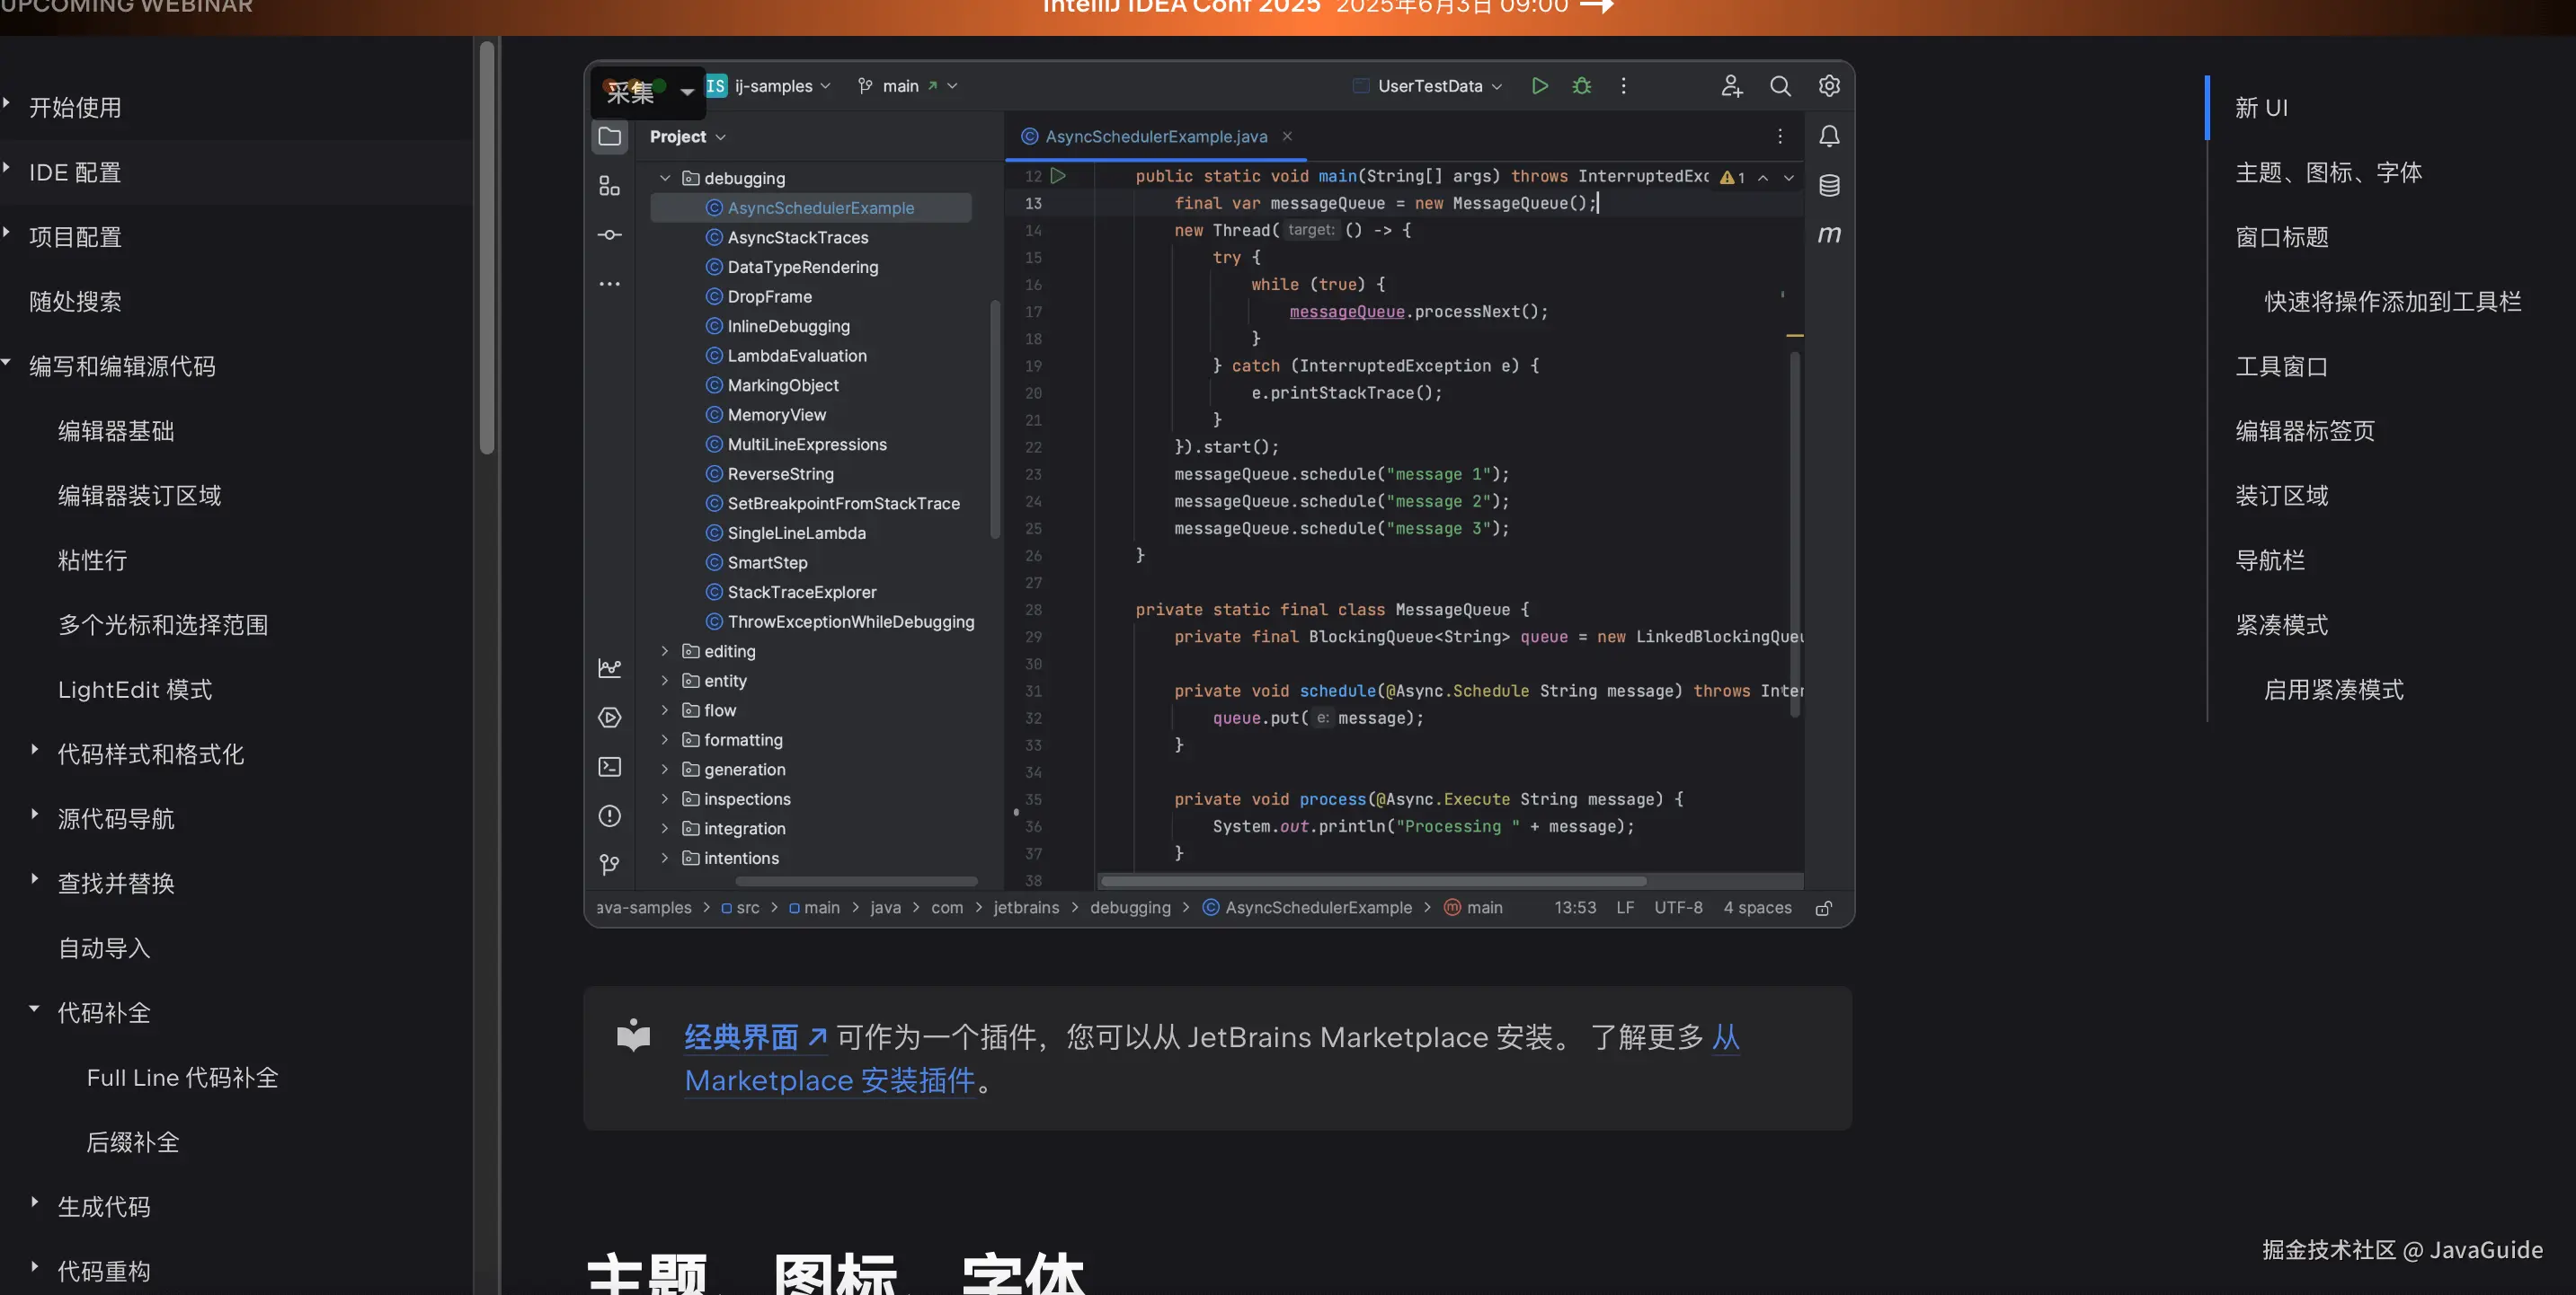
Task: Open the Git tool window icon
Action: (609, 864)
